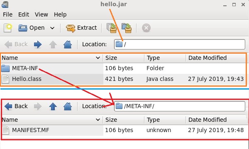Image resolution: width=249 pixels, height=149 pixels.
Task: Expand the Open recent dropdown arrow
Action: [52, 28]
